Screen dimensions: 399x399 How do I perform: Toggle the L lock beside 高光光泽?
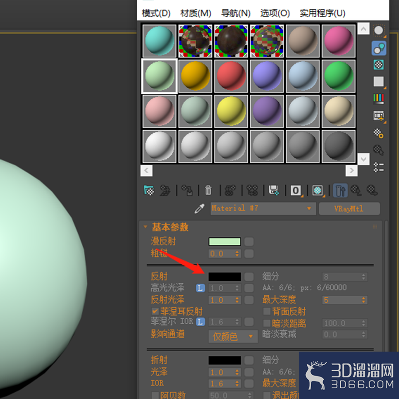pos(200,288)
